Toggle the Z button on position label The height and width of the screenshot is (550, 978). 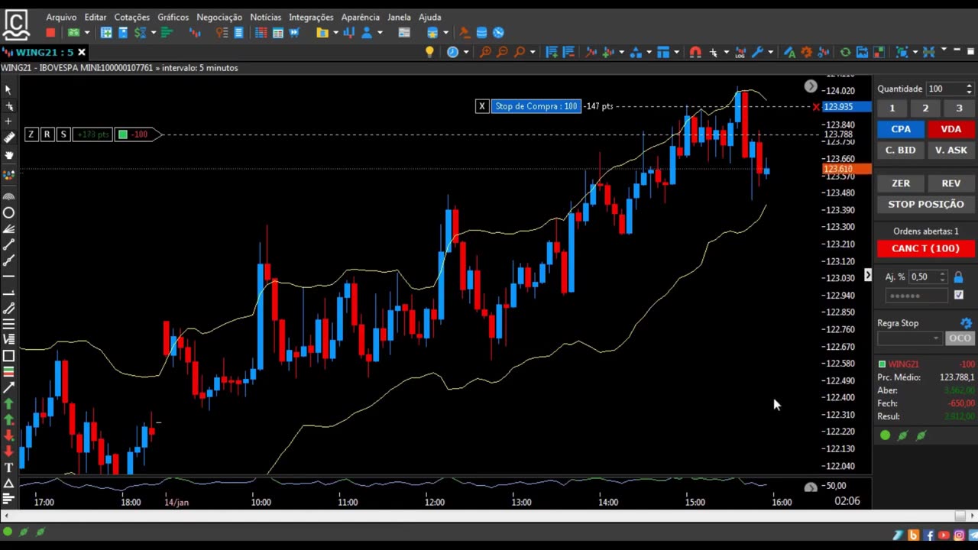(31, 134)
